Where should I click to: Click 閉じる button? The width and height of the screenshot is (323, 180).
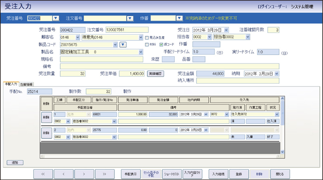click(x=280, y=174)
